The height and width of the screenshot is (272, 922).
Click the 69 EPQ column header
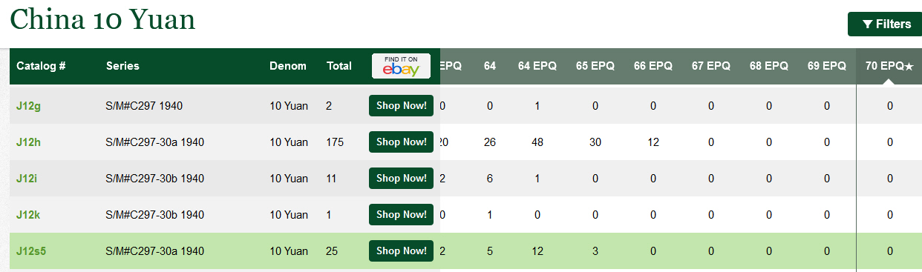(827, 66)
